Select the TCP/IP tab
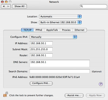The width and height of the screenshot is (108, 100). click(27, 30)
